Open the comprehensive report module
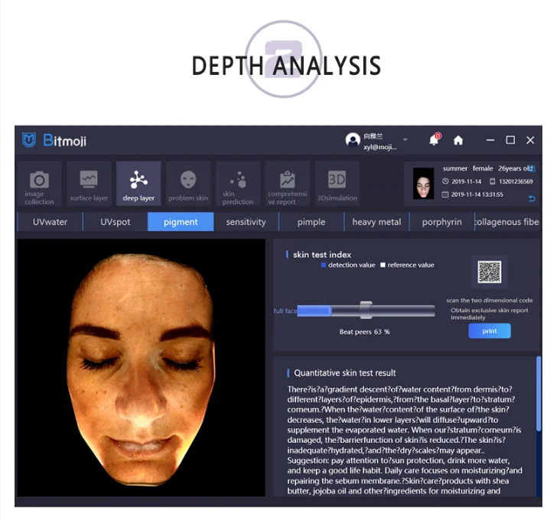 pyautogui.click(x=288, y=184)
